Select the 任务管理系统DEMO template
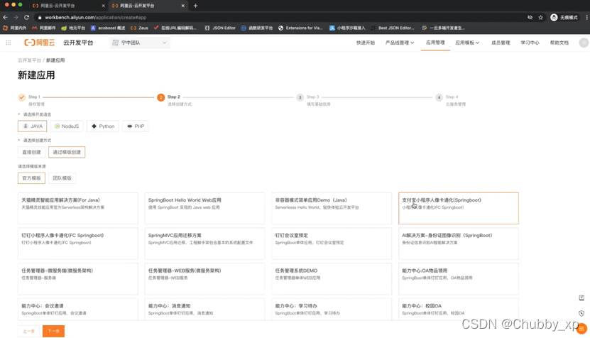This screenshot has height=338, width=590. 332,279
